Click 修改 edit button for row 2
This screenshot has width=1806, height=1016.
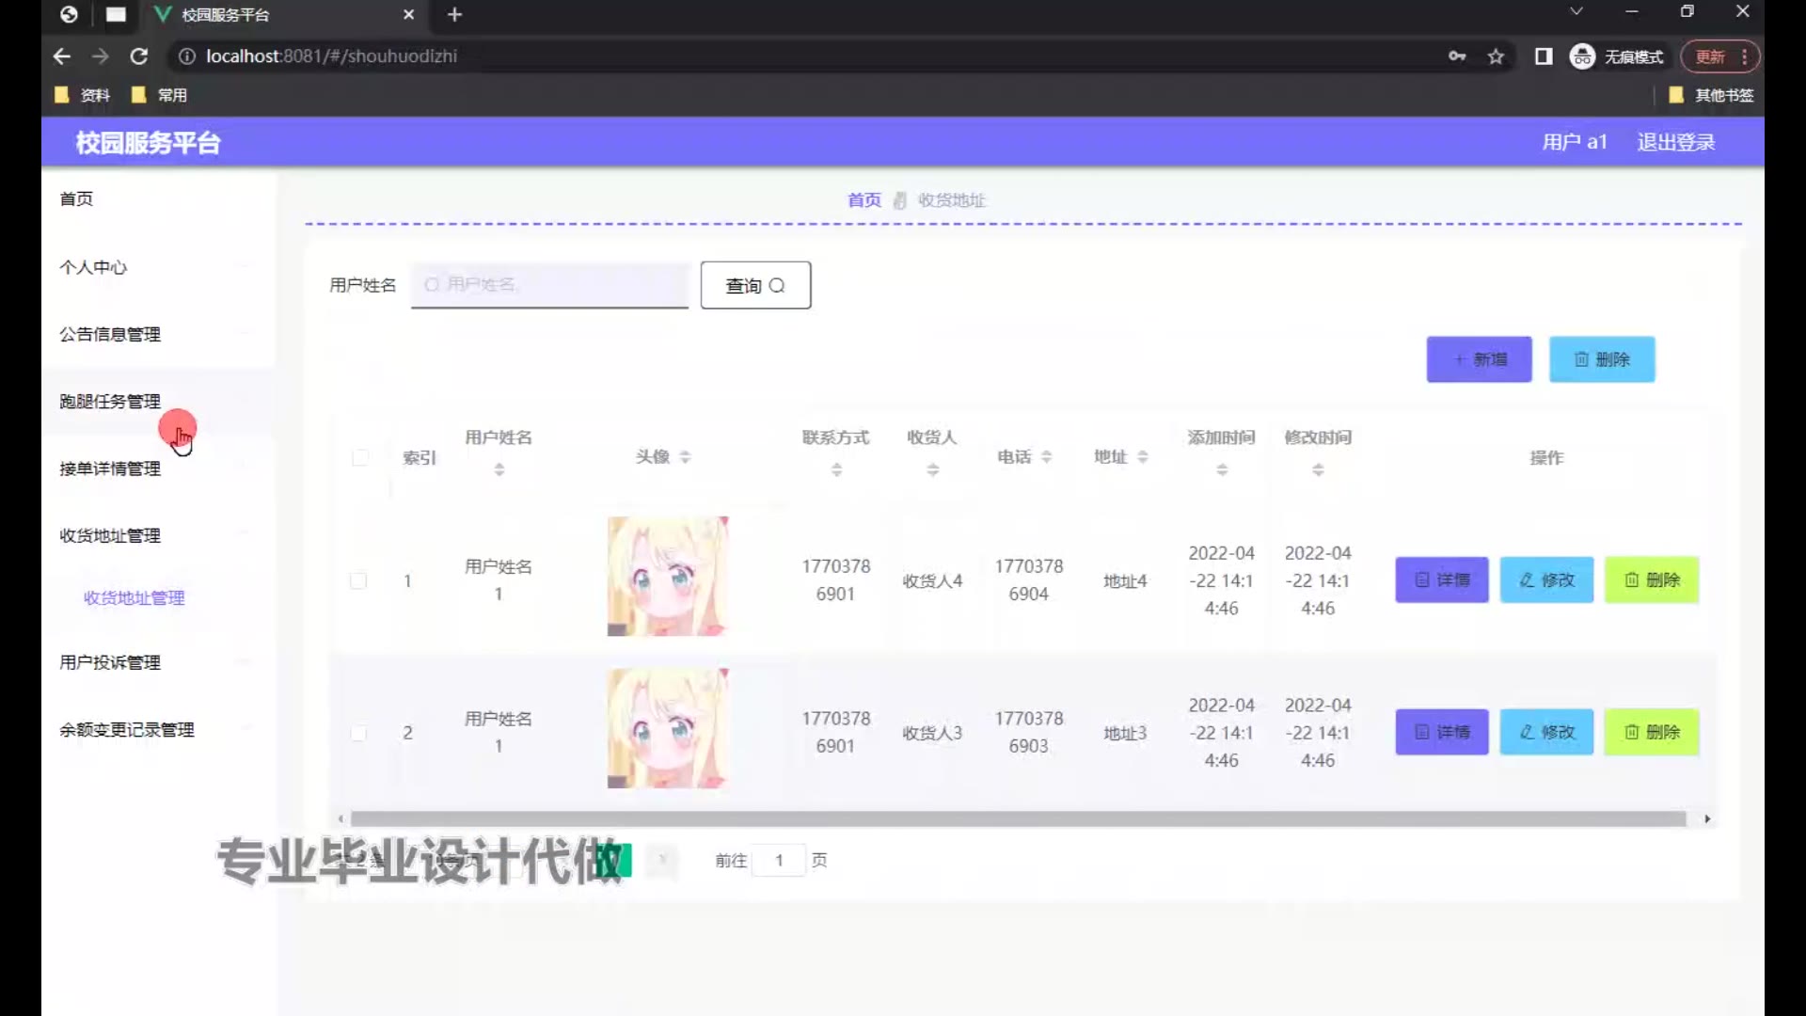point(1546,732)
